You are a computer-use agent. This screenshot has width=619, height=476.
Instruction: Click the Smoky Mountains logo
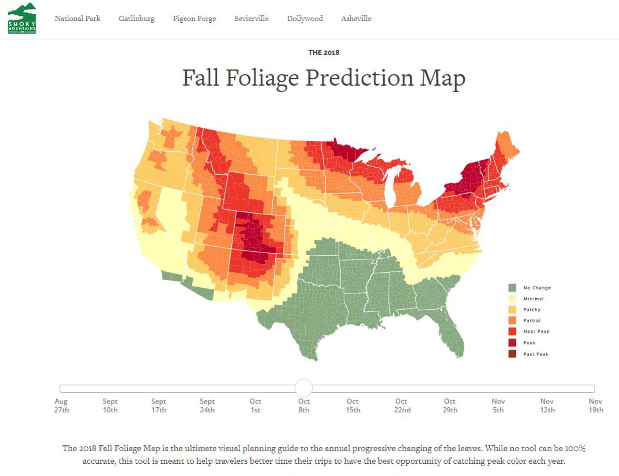pos(22,18)
